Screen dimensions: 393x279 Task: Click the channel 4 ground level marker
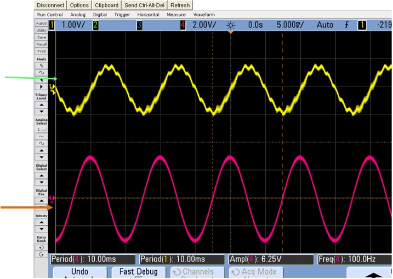[52, 198]
